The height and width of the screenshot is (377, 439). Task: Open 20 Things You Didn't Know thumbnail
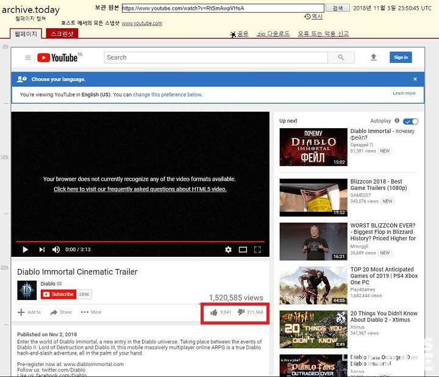313,329
